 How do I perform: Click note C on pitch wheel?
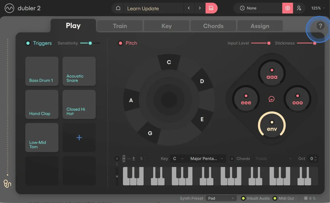tap(169, 62)
